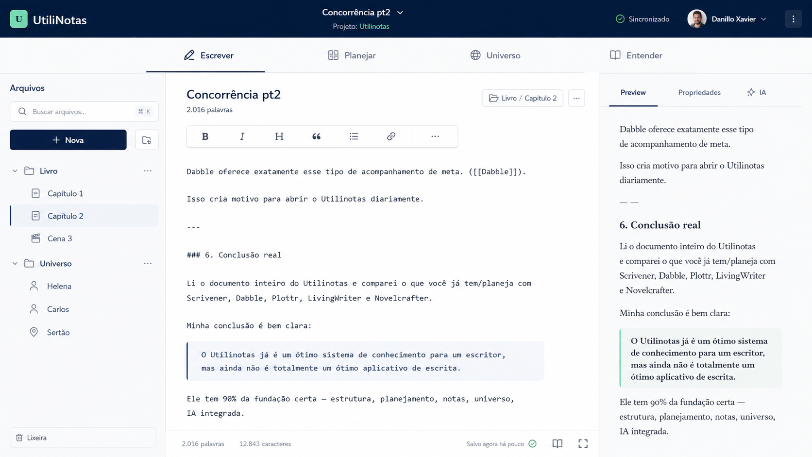
Task: Click the Sincronizado sync status
Action: [x=642, y=19]
